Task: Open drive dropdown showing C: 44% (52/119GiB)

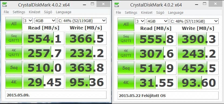Action: click(82, 21)
